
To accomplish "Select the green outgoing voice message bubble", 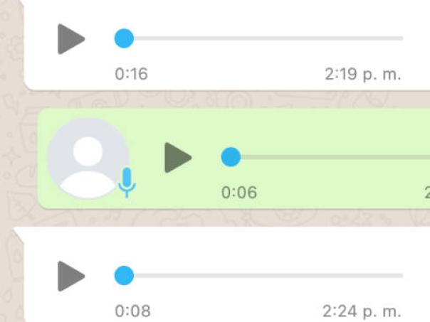I will click(x=234, y=159).
